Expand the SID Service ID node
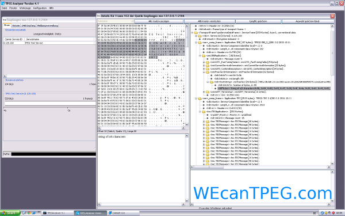 point(196,36)
